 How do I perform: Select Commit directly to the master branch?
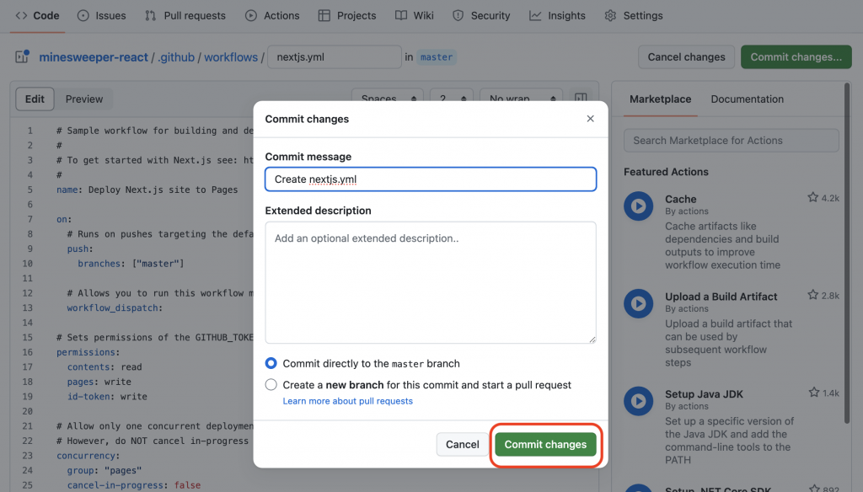coord(271,364)
